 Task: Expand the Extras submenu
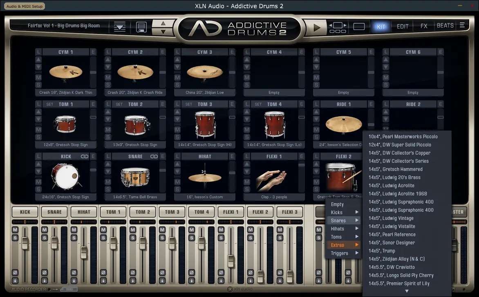(x=343, y=245)
